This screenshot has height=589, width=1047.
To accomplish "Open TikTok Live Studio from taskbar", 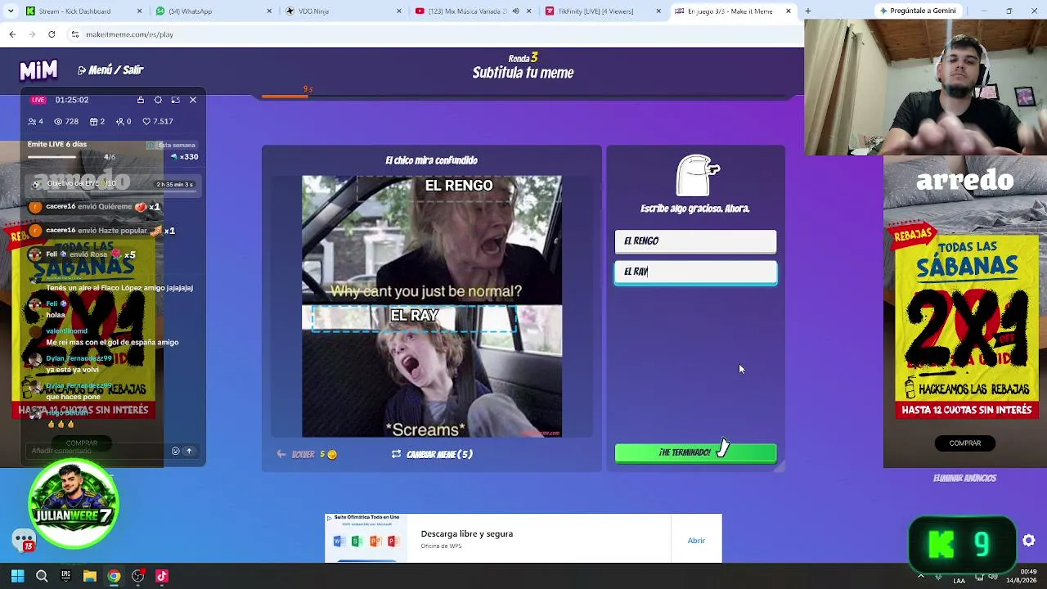I will click(x=162, y=576).
